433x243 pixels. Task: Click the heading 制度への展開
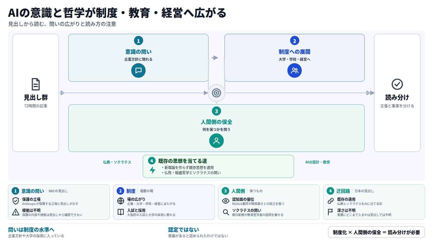click(294, 52)
